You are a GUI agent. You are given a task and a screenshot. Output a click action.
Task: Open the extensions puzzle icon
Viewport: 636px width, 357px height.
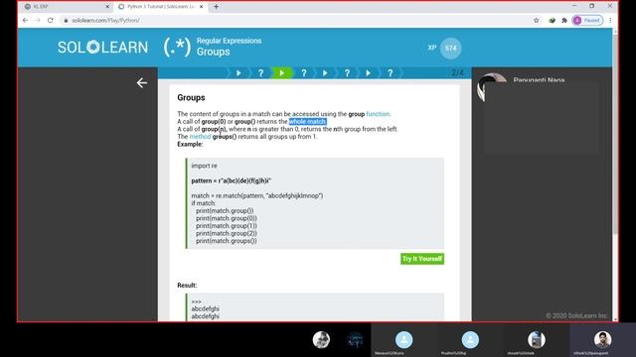tap(564, 20)
